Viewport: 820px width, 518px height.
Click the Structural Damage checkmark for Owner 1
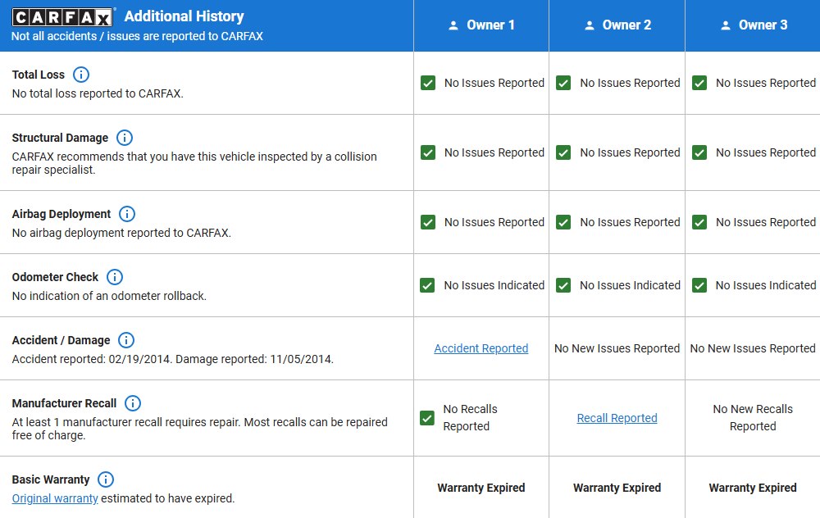(x=428, y=152)
